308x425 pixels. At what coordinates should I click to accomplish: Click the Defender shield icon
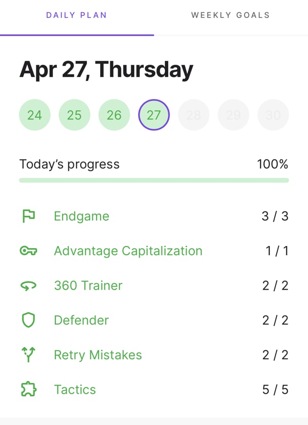point(29,320)
